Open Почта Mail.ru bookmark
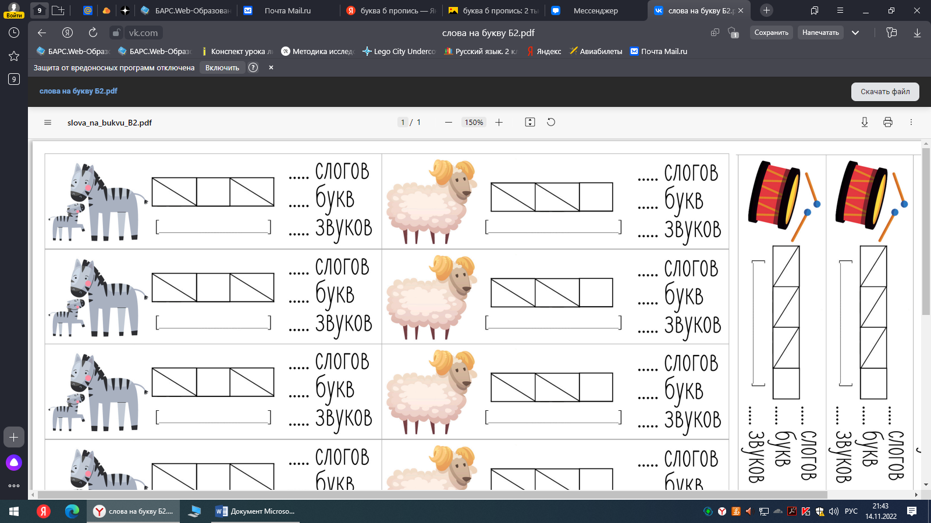This screenshot has height=523, width=931. coord(658,51)
